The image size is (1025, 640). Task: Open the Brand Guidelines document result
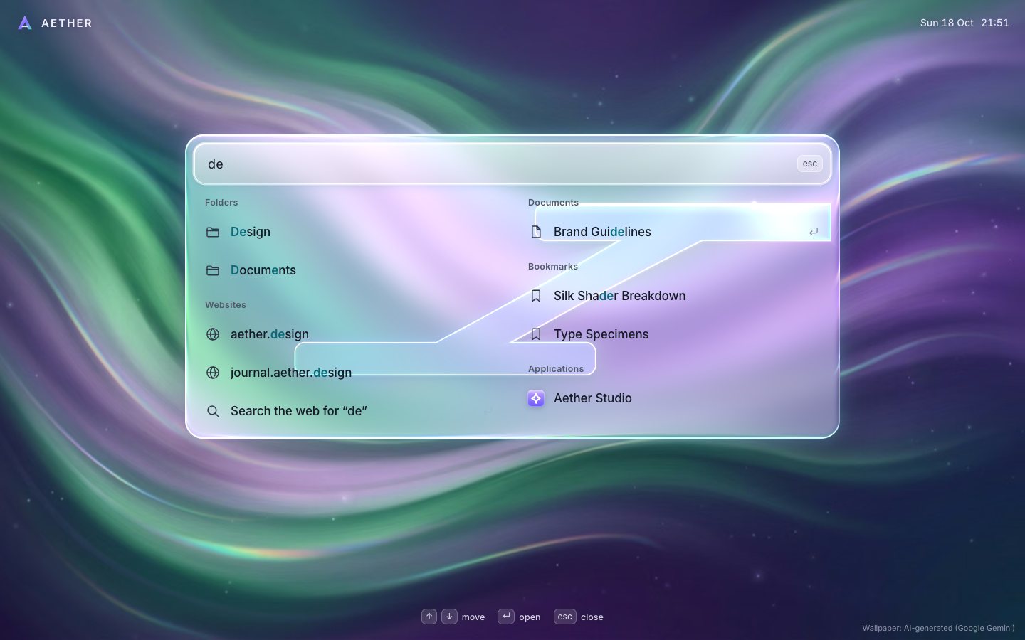[x=674, y=232]
